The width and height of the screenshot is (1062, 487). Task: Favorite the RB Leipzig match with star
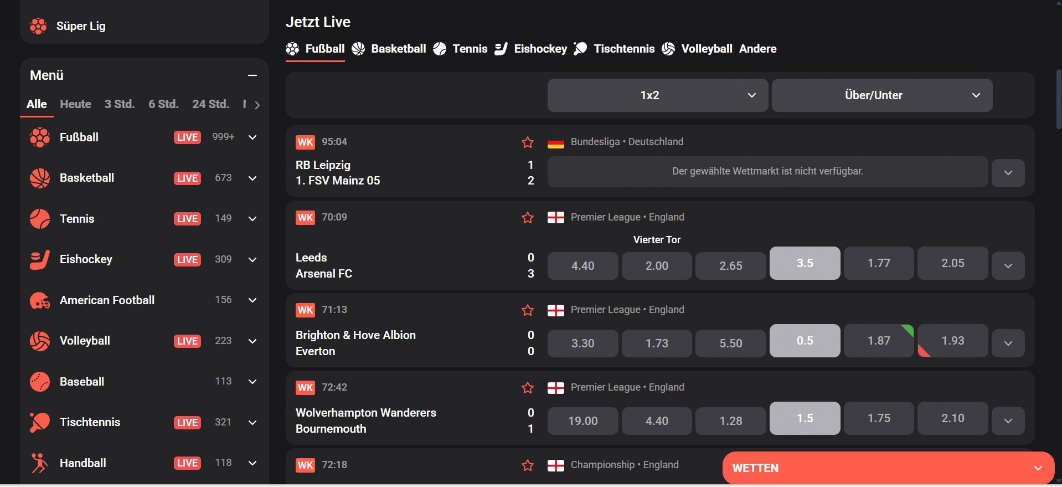(x=527, y=142)
